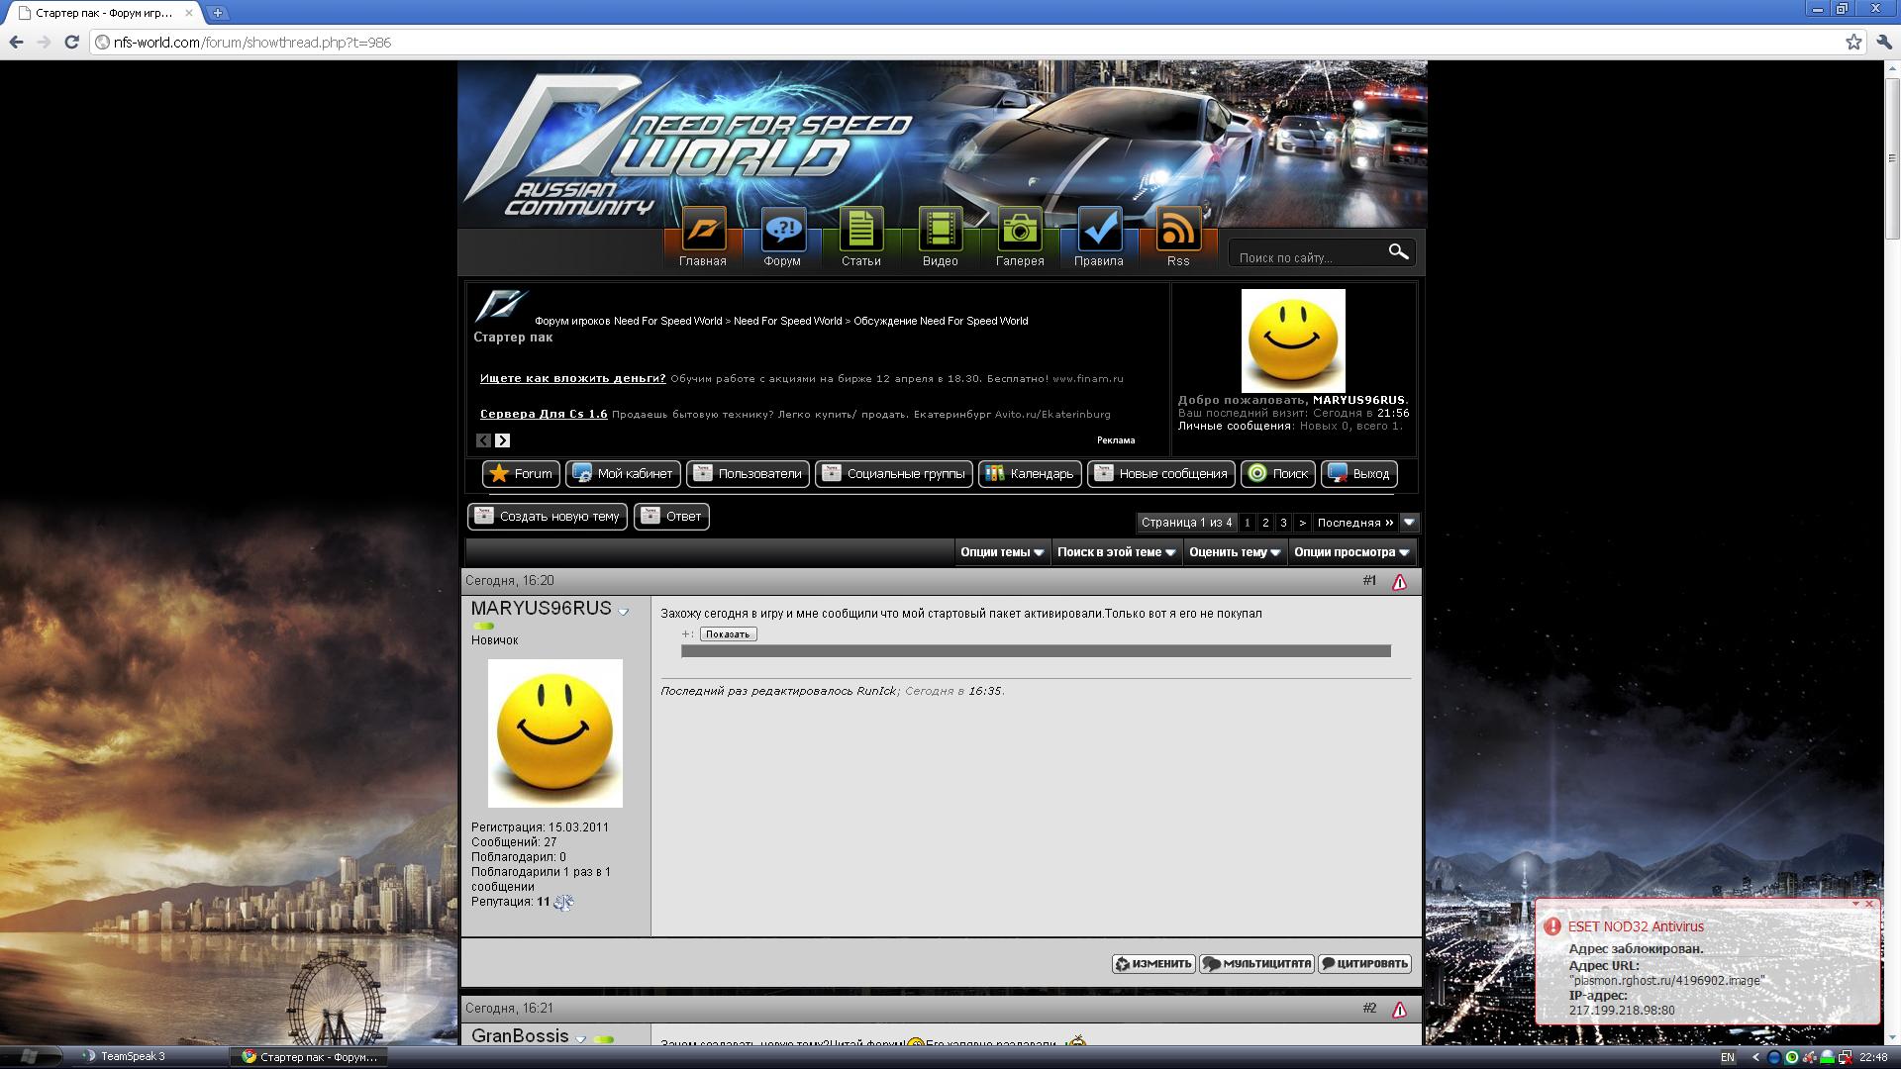Screen dimensions: 1901x1069
Task: Show the hidden spoiler with Показать
Action: click(728, 634)
